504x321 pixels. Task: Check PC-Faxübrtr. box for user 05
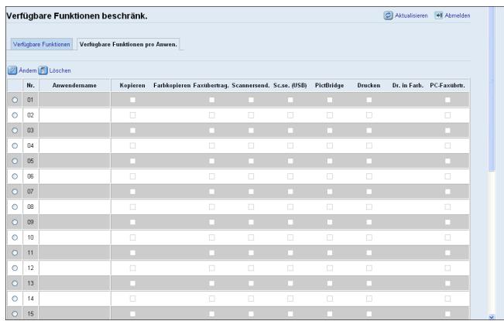point(447,161)
